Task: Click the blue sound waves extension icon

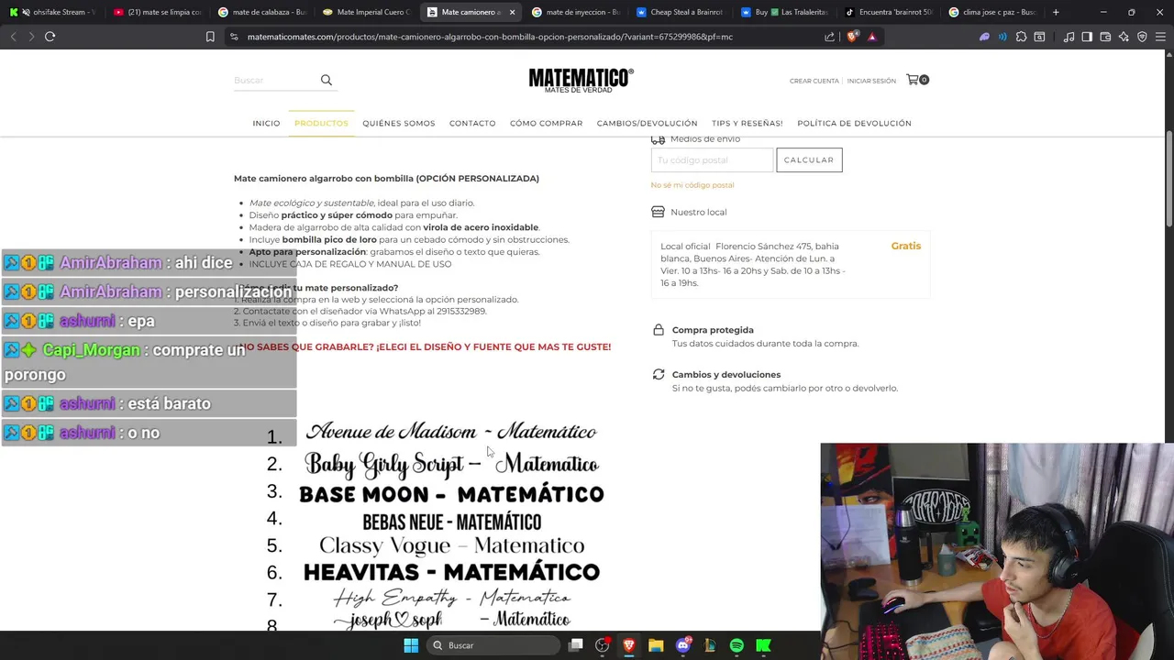Action: coord(1002,37)
